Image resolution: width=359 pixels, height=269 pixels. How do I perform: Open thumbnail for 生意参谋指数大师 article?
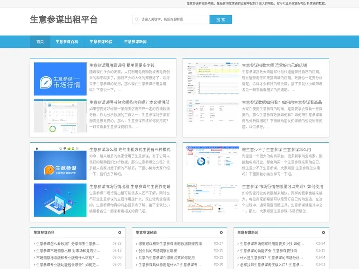[213, 79]
